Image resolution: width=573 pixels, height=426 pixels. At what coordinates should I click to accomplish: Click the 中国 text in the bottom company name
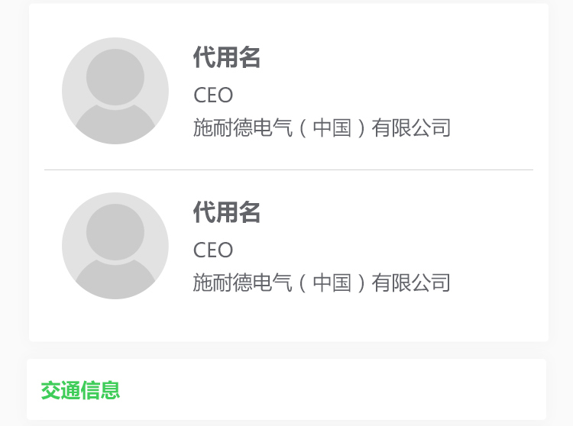332,282
